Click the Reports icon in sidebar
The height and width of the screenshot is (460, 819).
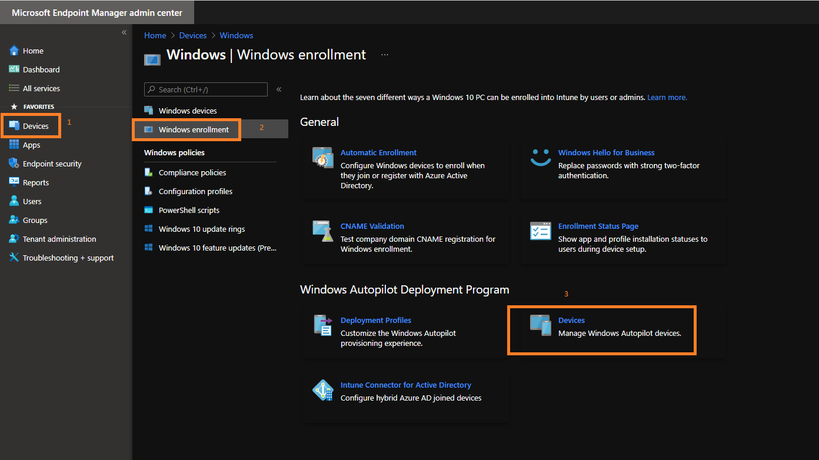click(x=14, y=182)
